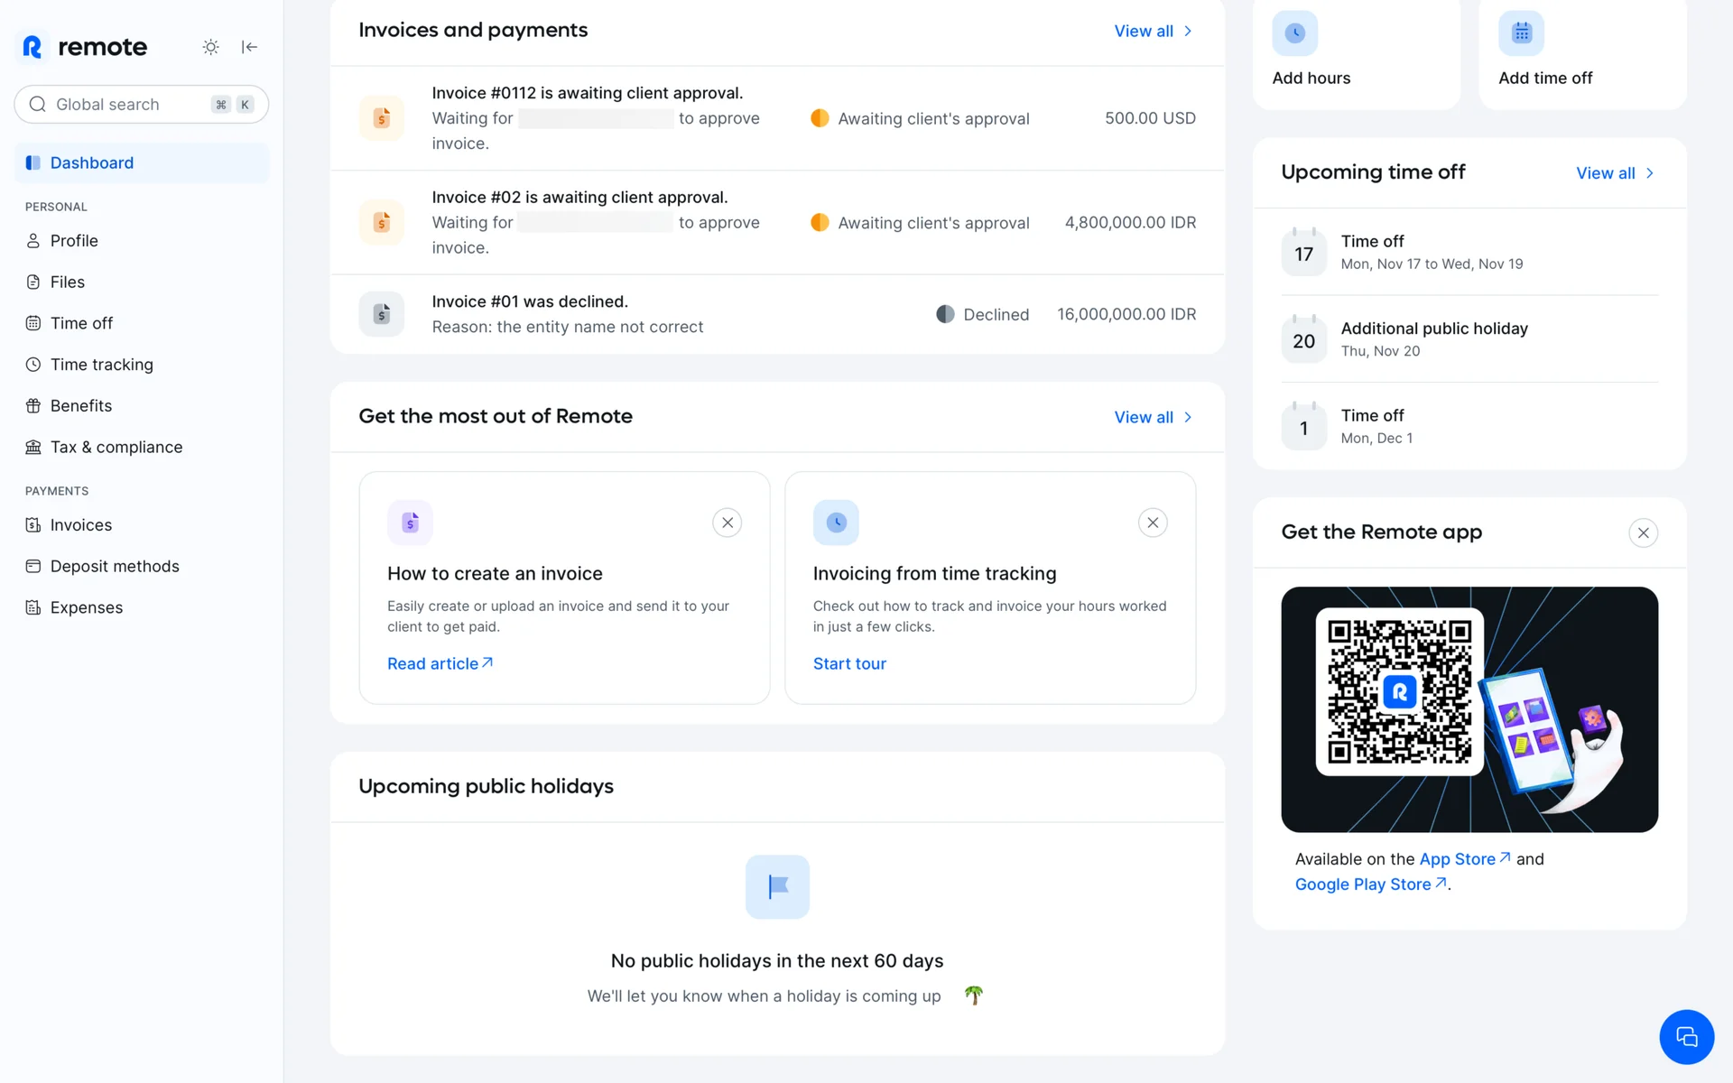Dismiss the How to create an invoice card
1733x1083 pixels.
click(727, 523)
